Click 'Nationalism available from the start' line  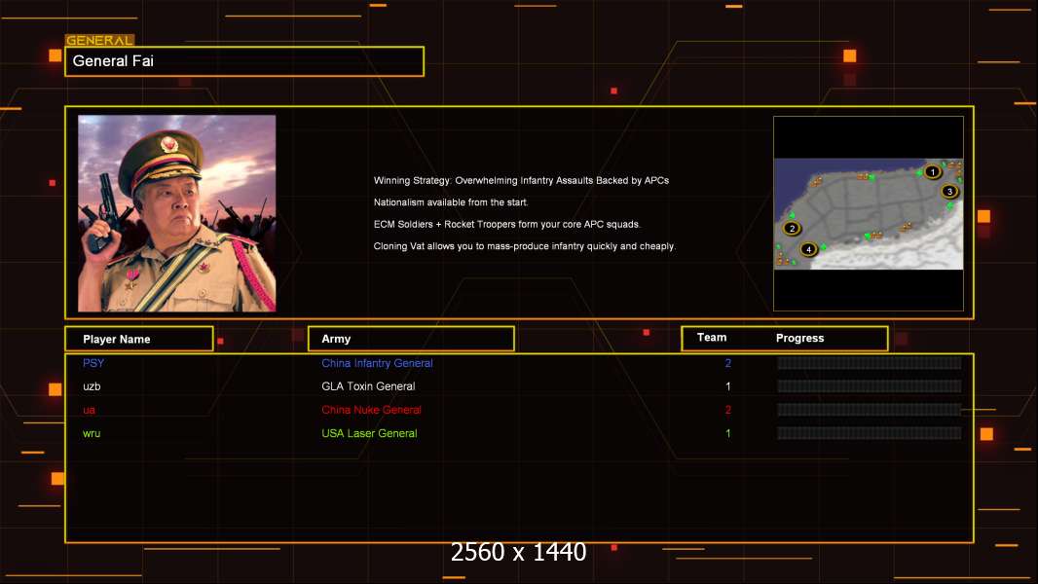pos(451,202)
